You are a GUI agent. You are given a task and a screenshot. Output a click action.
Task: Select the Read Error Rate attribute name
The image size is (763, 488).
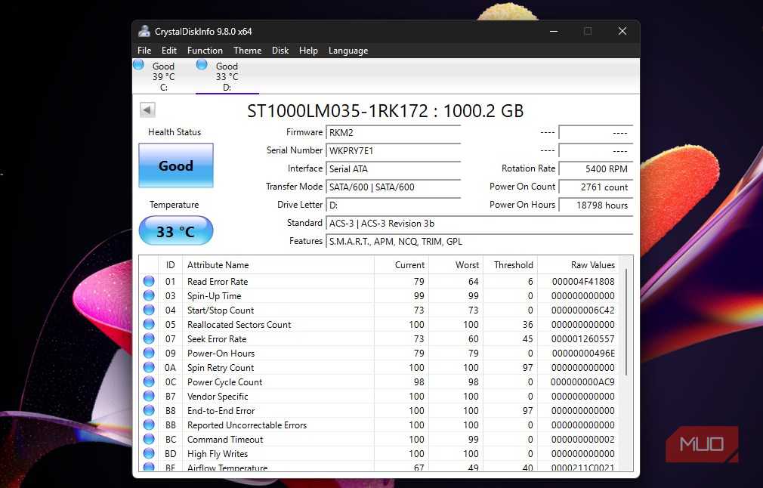tap(218, 281)
